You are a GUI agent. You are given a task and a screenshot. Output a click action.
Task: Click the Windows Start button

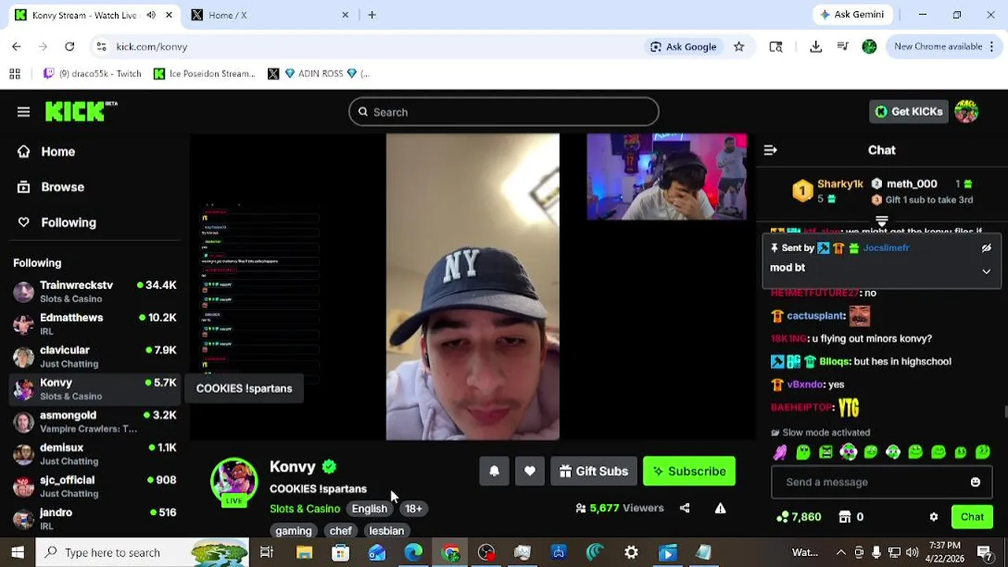17,553
